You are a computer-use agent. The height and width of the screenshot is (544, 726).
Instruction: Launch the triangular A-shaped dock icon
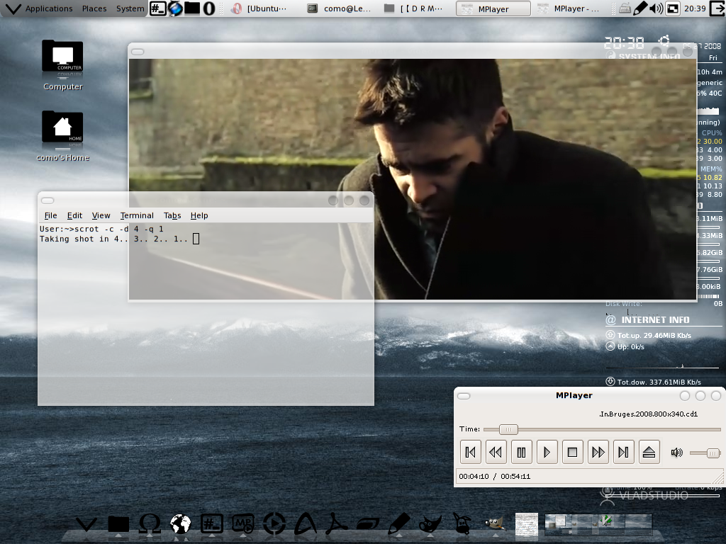[306, 523]
